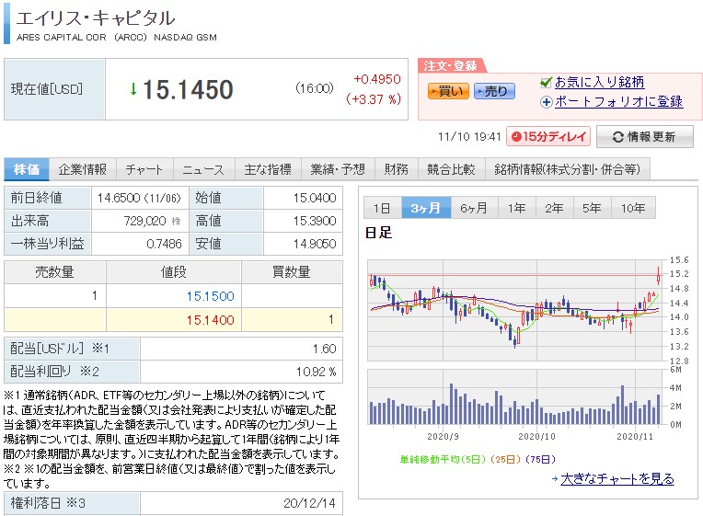Click the dividend value 1.60
Viewport: 703px width, 516px height.
[325, 349]
